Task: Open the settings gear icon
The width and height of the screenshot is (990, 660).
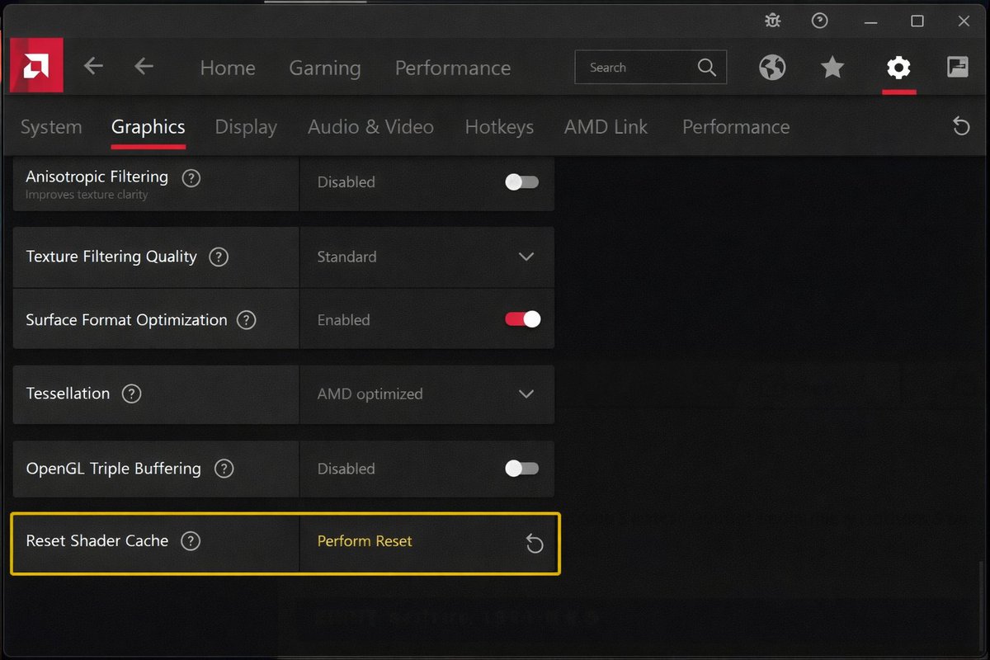Action: (898, 68)
